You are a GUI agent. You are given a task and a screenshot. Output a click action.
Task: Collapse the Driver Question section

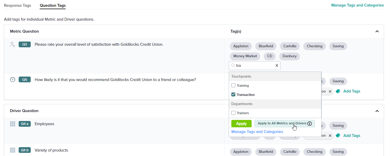[x=377, y=111]
